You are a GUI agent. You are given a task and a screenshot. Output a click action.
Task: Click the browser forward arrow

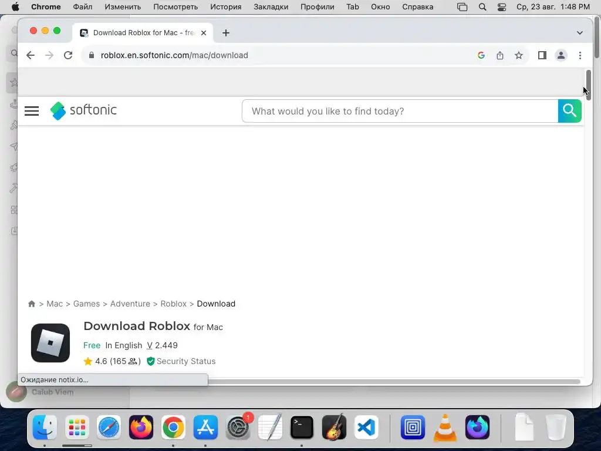tap(49, 55)
